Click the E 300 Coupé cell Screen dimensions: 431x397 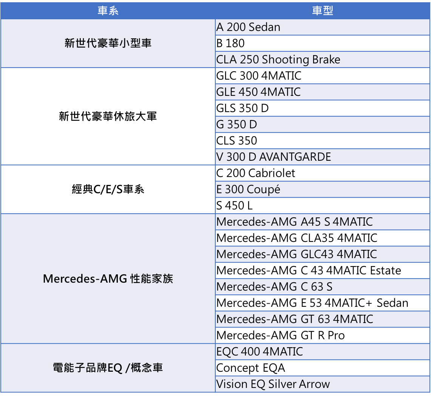pos(323,189)
